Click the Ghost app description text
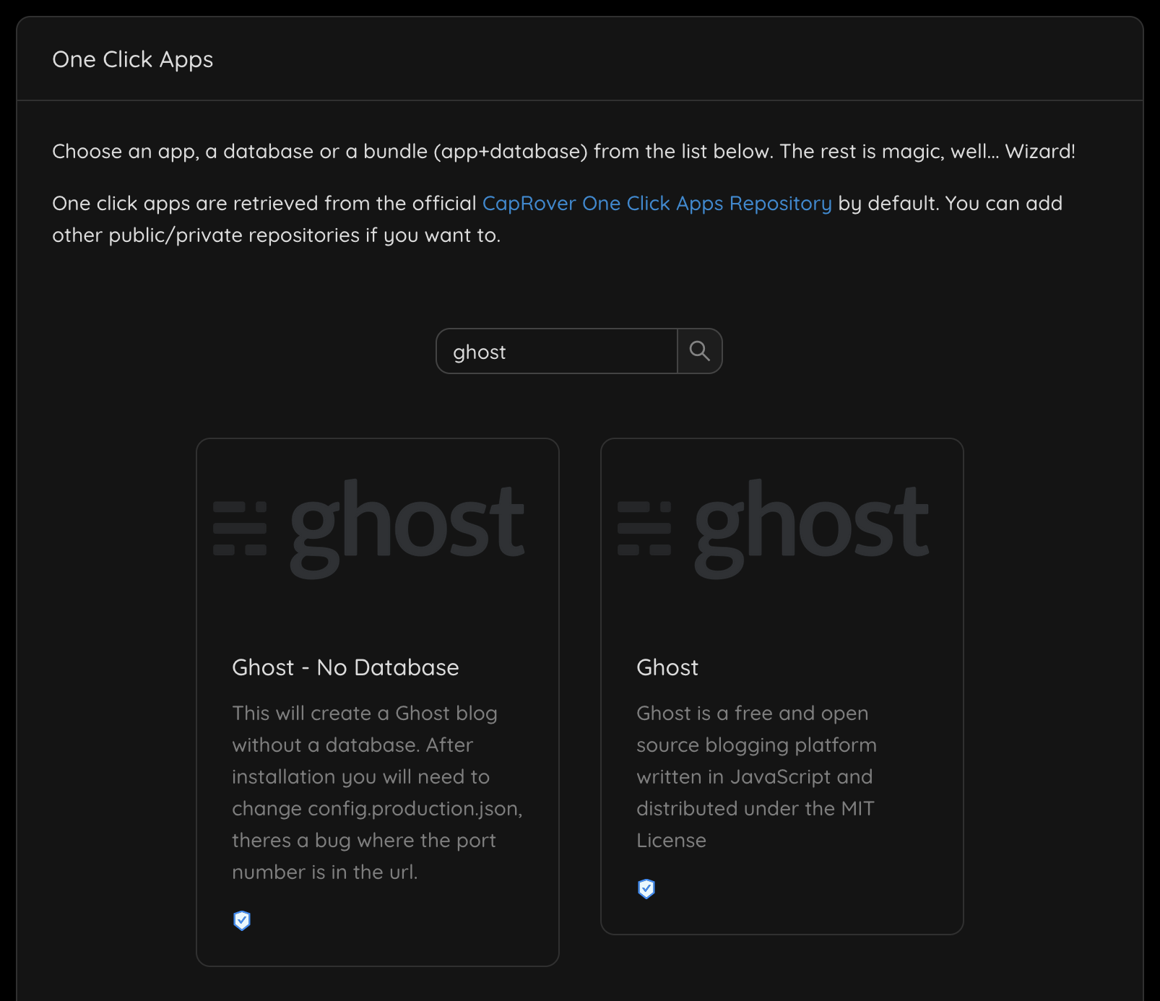1160x1001 pixels. pyautogui.click(x=756, y=776)
